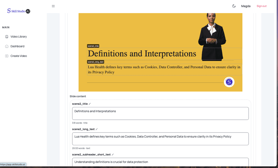Edit scene2_long_text using its pencil icon
Screen dimensions: 278x168
click(97, 129)
